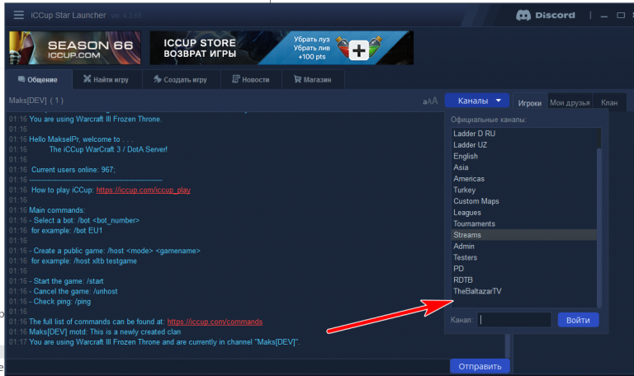The height and width of the screenshot is (376, 634).
Task: Click the Войти button
Action: tap(578, 320)
